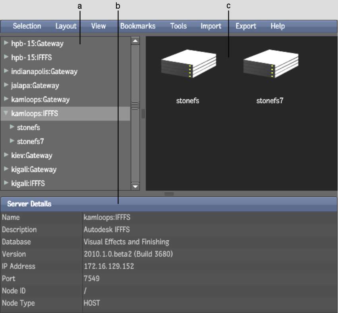Image resolution: width=338 pixels, height=313 pixels.
Task: Click the stonefs label under the first server
Action: click(x=187, y=101)
